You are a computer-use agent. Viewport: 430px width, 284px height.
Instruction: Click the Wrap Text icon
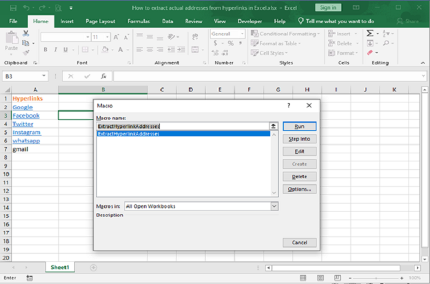[195, 36]
